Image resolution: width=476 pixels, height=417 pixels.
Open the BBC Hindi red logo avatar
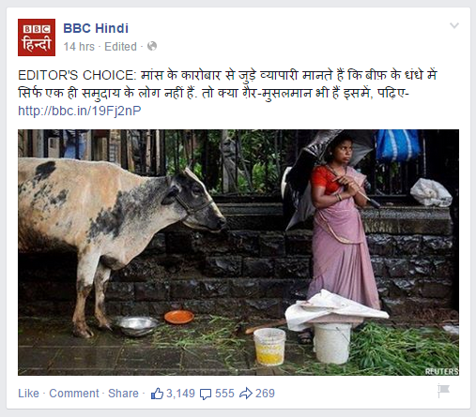[37, 37]
